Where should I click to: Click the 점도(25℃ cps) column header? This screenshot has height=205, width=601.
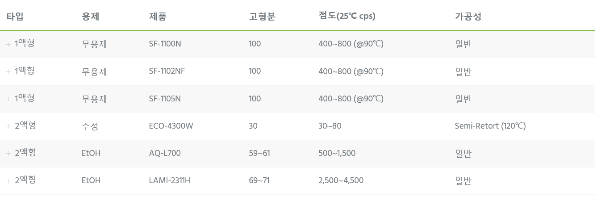coord(347,16)
